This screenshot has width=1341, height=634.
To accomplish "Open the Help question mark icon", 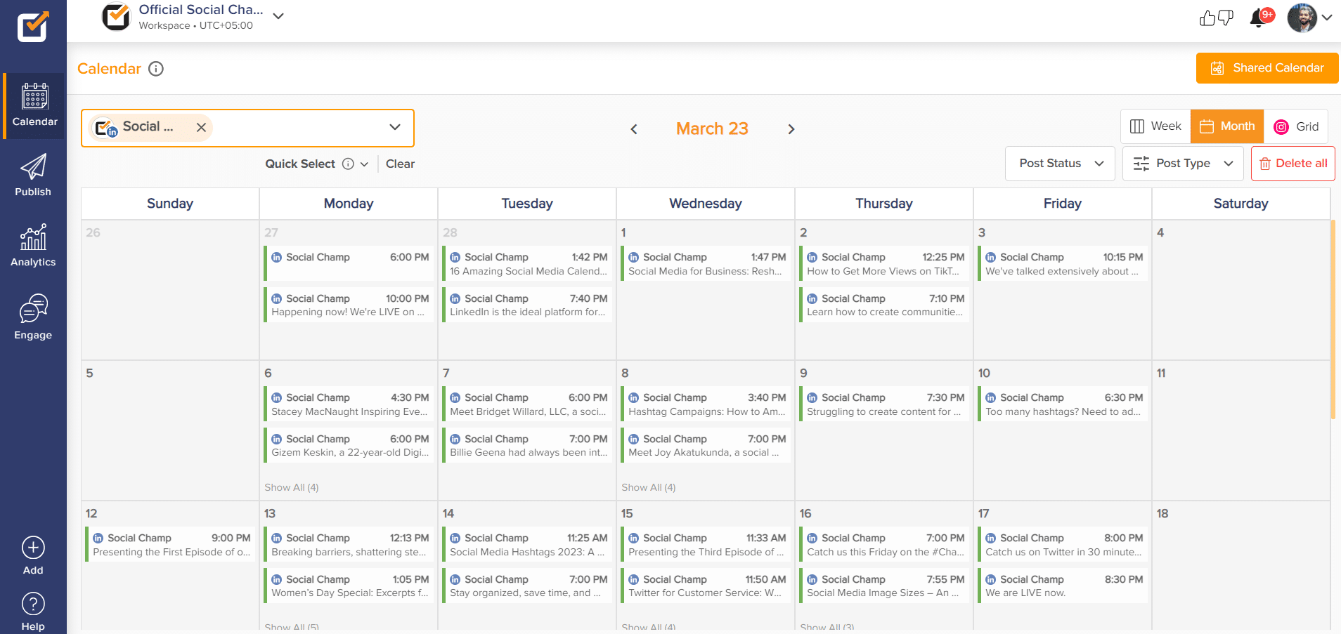I will 33,604.
